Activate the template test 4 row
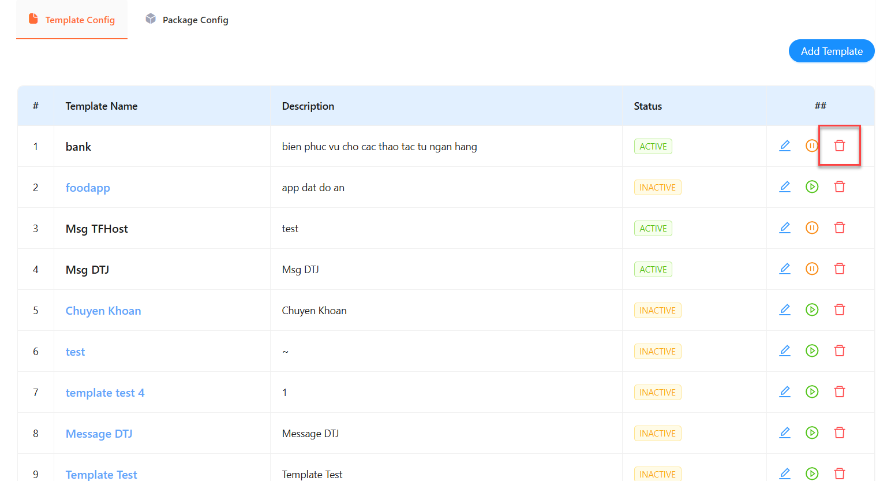Viewport: 876px width, 481px height. coord(812,391)
